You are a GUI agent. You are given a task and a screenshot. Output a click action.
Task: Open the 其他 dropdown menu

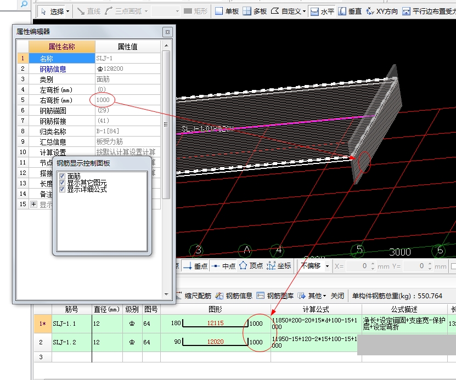click(312, 296)
